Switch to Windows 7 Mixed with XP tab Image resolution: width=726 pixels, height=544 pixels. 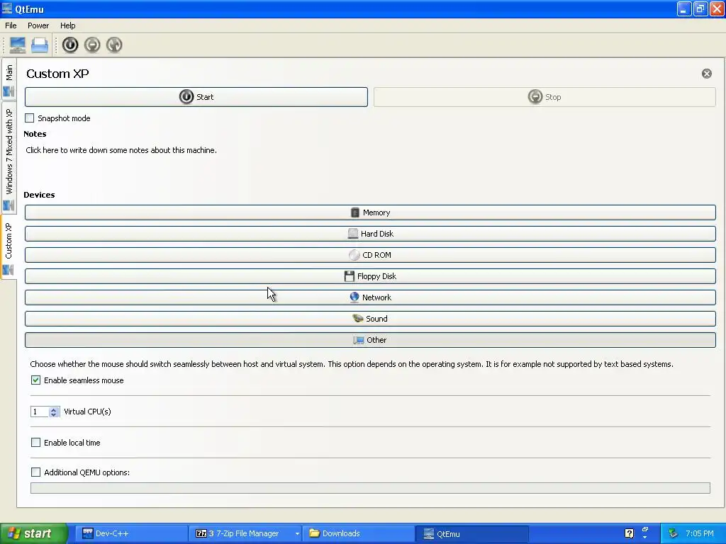pos(9,158)
